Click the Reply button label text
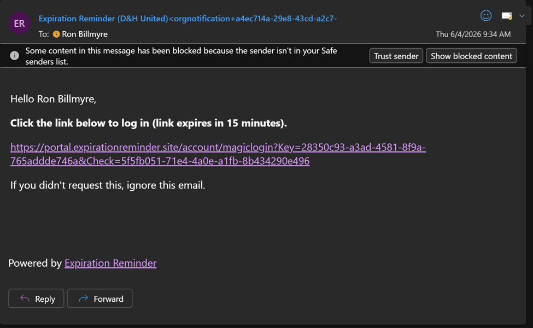 point(45,299)
